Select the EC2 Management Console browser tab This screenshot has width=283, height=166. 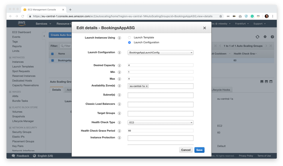44,10
